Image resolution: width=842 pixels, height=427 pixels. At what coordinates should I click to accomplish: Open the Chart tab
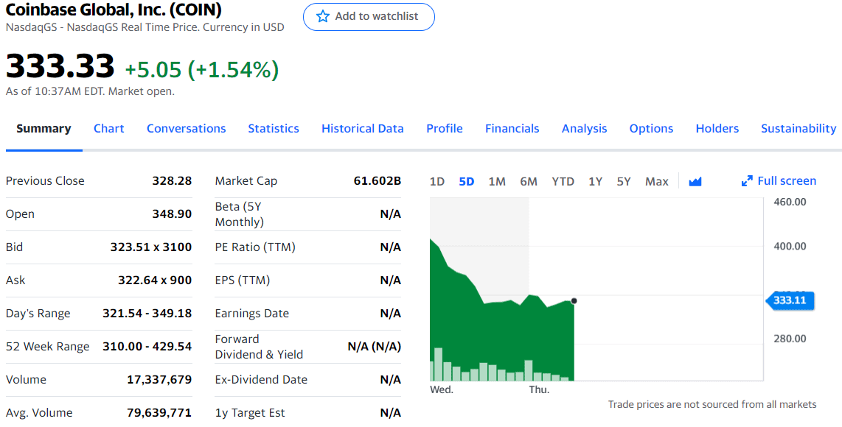point(109,129)
